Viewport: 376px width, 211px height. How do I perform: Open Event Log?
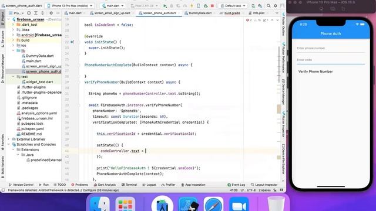pyautogui.click(x=236, y=185)
